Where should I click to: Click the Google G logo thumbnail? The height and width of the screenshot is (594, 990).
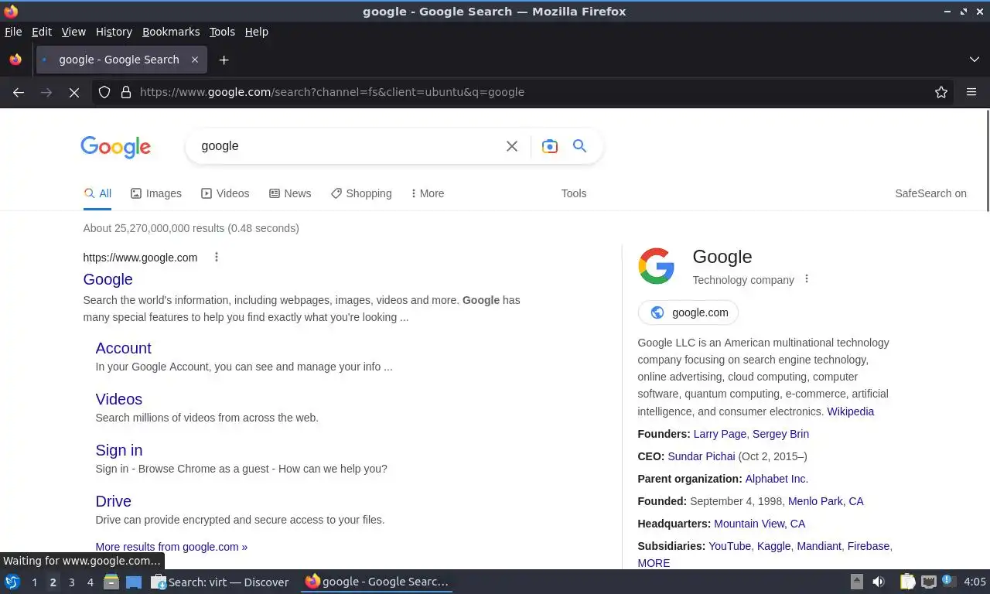point(656,266)
